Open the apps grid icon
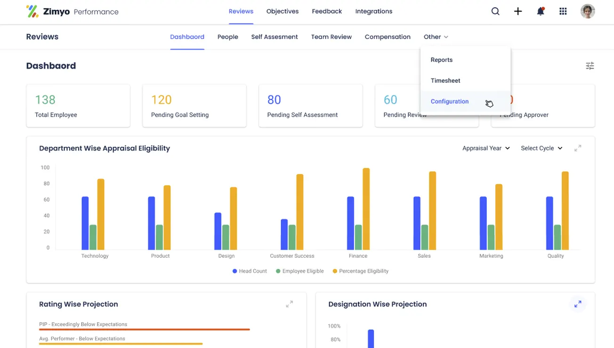Image resolution: width=614 pixels, height=348 pixels. pyautogui.click(x=563, y=11)
